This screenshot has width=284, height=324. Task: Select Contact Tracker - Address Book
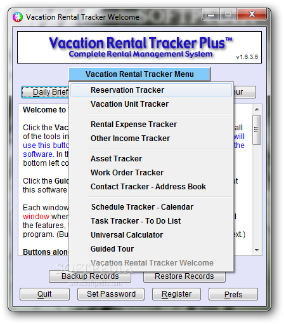(151, 187)
